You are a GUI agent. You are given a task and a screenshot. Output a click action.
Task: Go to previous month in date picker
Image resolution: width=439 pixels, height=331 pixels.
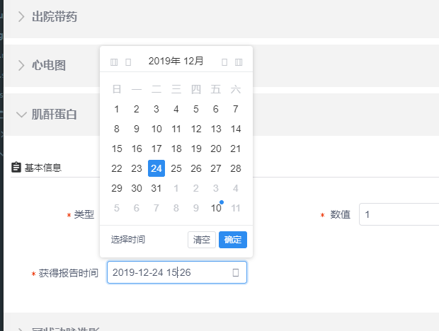point(128,62)
